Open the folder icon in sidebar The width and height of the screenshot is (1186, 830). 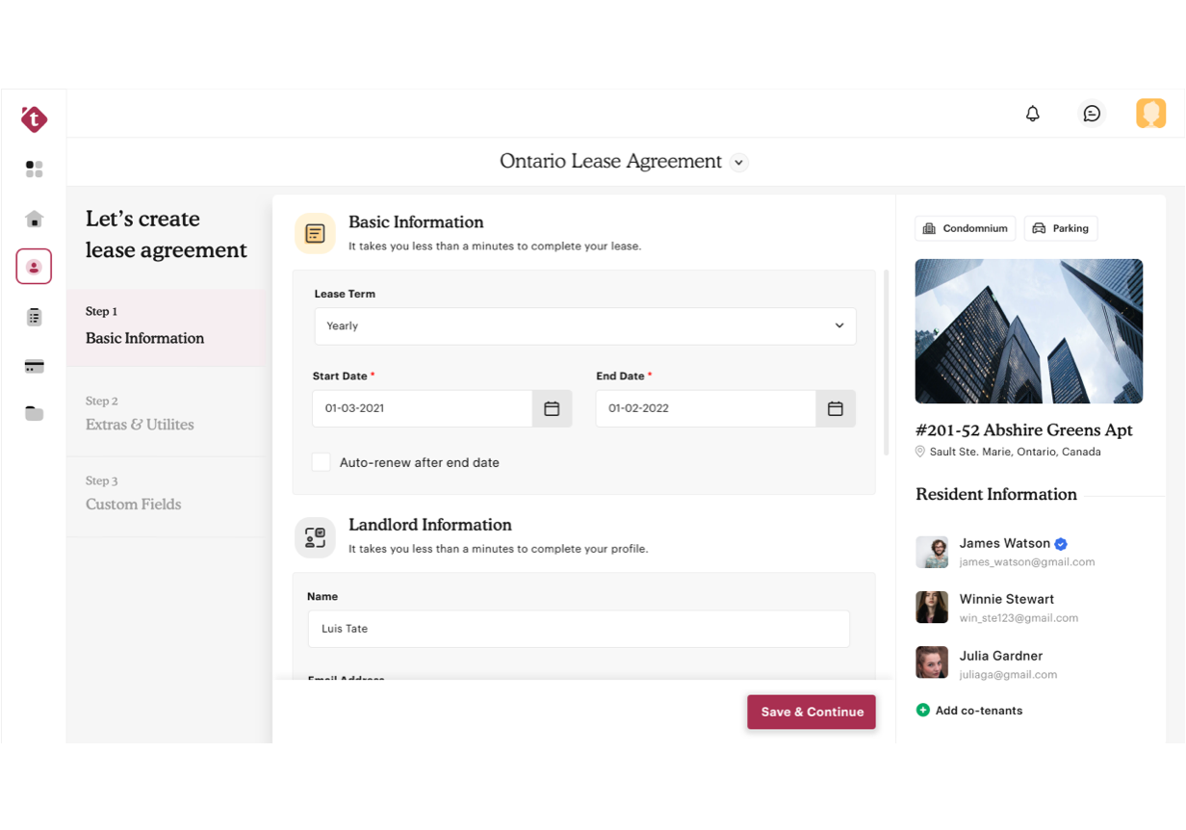click(34, 414)
